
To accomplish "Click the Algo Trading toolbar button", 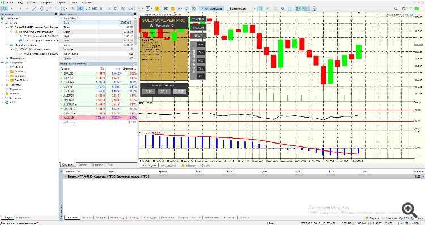I will pyautogui.click(x=211, y=8).
